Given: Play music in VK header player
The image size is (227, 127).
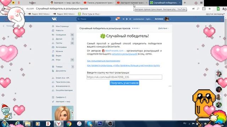Looking at the screenshot, I should 127,19.
